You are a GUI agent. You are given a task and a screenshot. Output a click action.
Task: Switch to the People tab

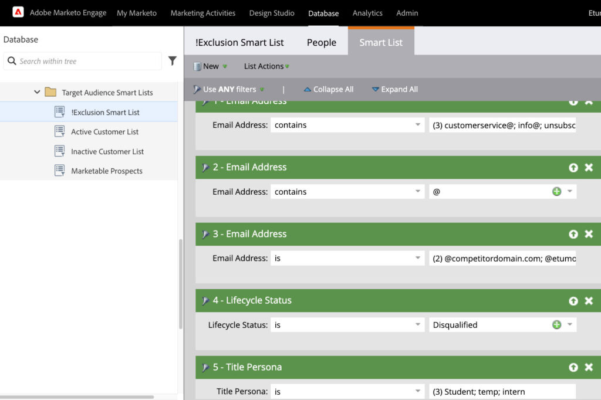click(x=320, y=42)
